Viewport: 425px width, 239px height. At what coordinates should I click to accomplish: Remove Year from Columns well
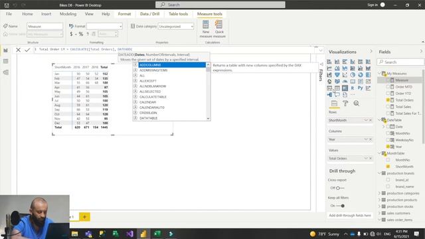click(x=371, y=139)
